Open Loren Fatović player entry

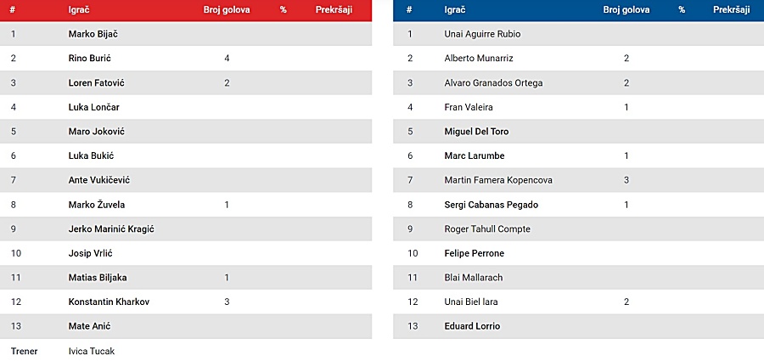pos(97,82)
